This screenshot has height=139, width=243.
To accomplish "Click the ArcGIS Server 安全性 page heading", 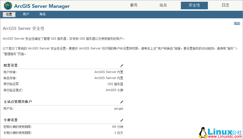I will tap(23, 28).
